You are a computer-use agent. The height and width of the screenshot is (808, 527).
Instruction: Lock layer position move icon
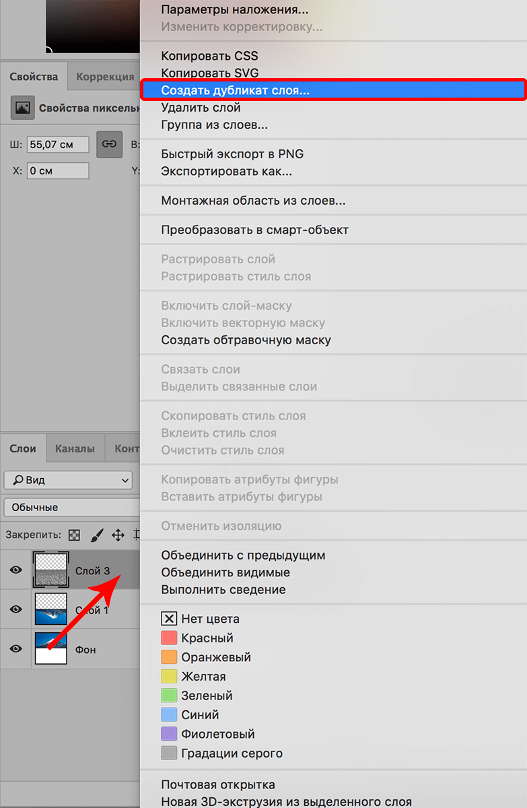tap(118, 535)
